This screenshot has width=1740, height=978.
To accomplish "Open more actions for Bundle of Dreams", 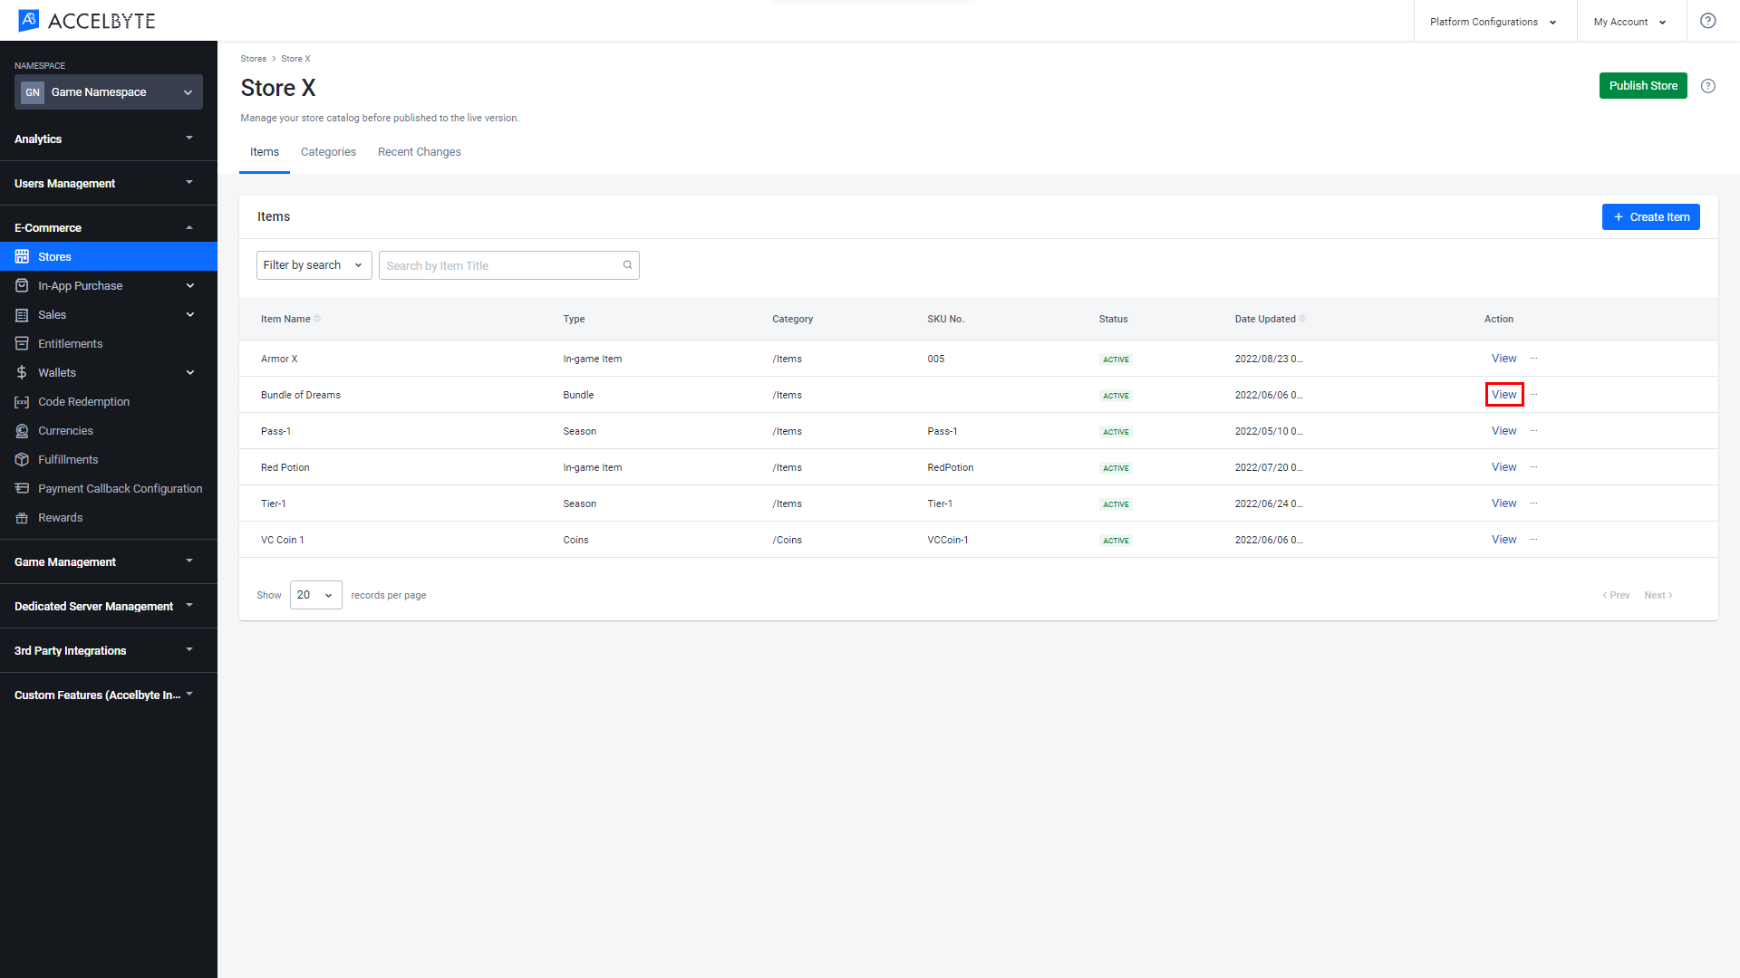I will pyautogui.click(x=1533, y=395).
